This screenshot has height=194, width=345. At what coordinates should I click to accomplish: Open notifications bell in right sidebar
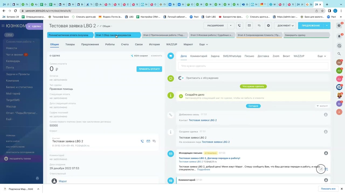(x=339, y=36)
